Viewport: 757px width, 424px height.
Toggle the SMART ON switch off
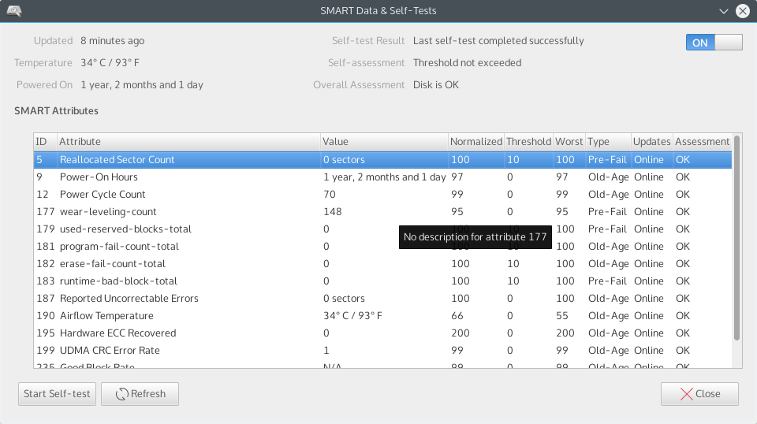click(714, 43)
